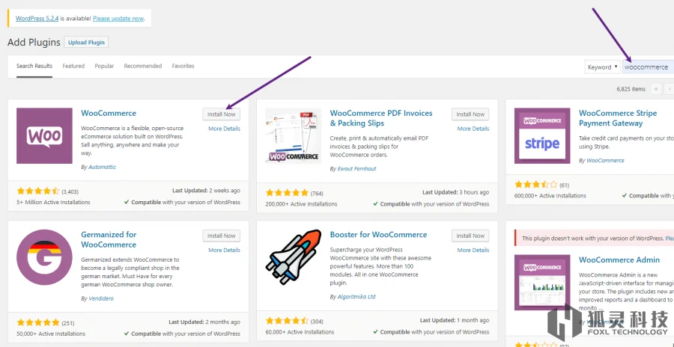Open the Keyword search type dropdown
This screenshot has width=674, height=347.
coord(602,67)
